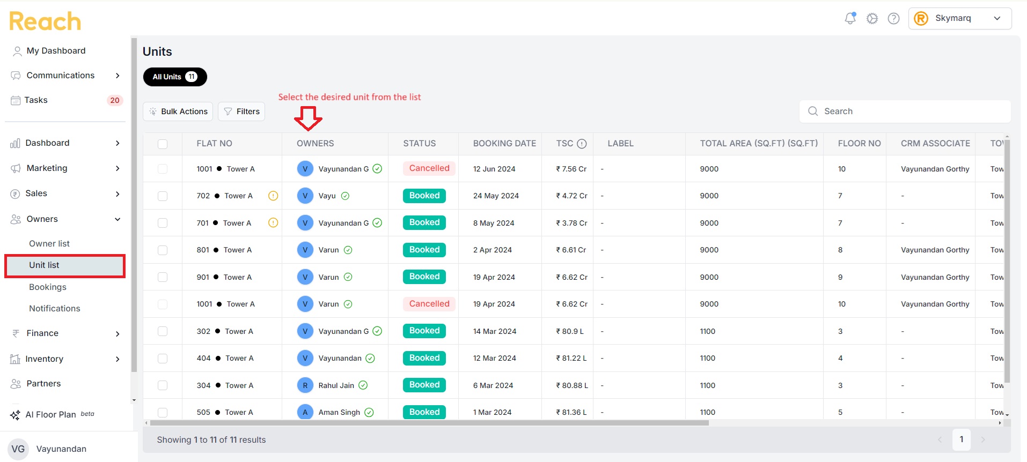Open Notifications under Owners
Screen dimensions: 1027x462
pyautogui.click(x=55, y=309)
